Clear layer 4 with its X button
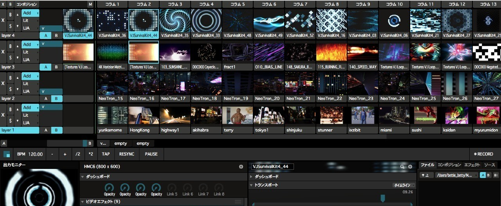This screenshot has height=206, width=501. tap(3, 21)
